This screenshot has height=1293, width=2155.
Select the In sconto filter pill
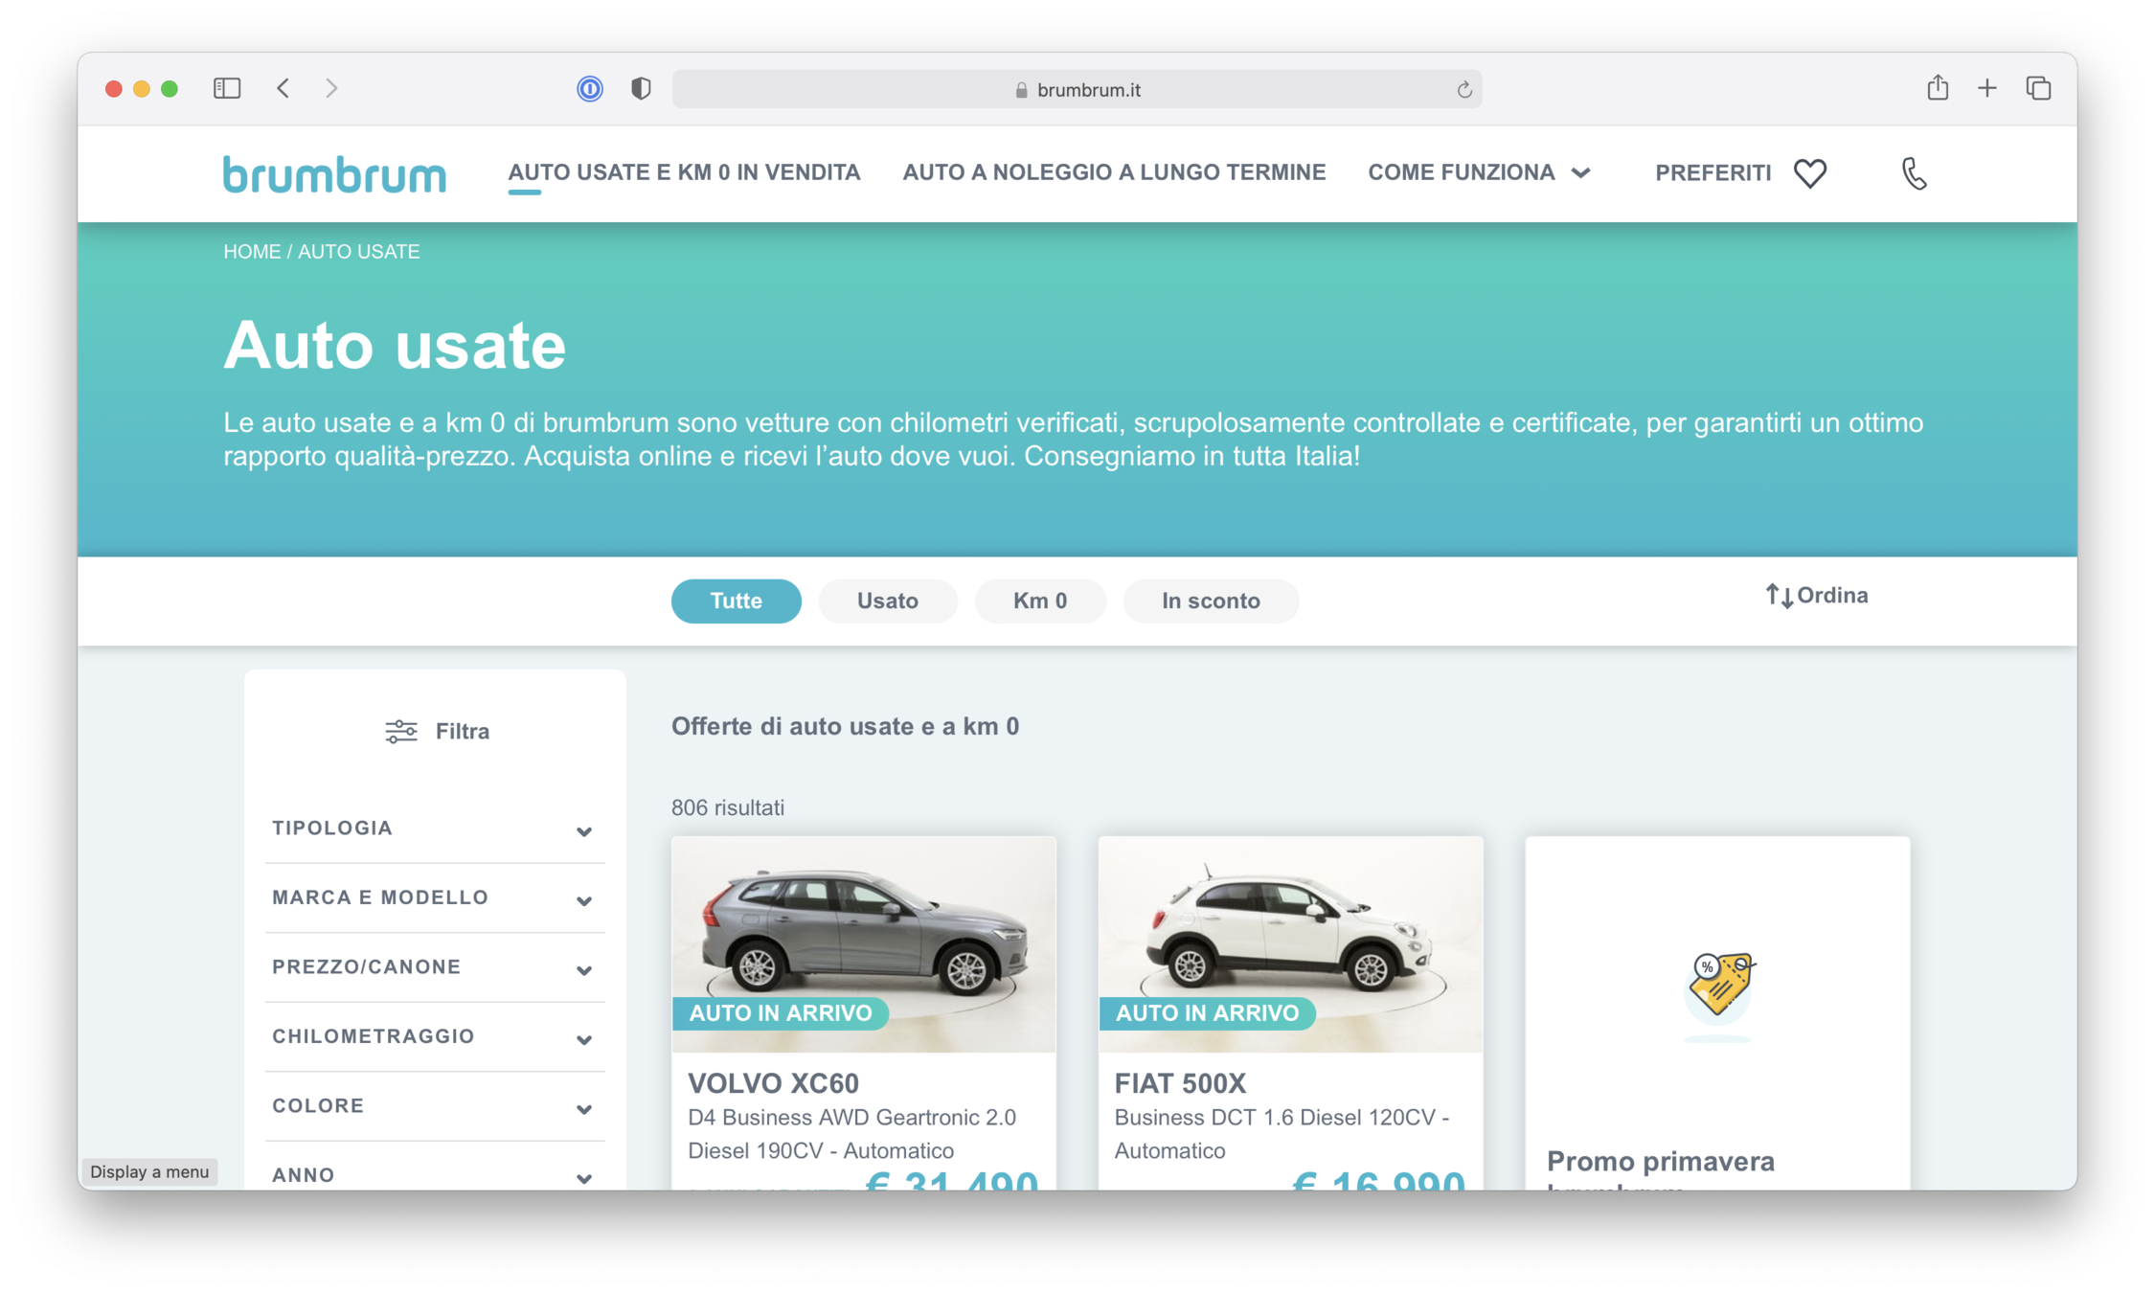[x=1211, y=601]
